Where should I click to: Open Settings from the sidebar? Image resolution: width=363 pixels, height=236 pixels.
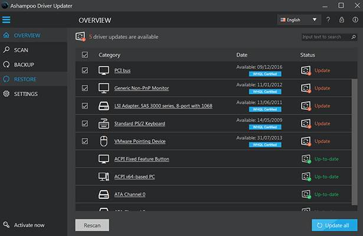point(25,94)
